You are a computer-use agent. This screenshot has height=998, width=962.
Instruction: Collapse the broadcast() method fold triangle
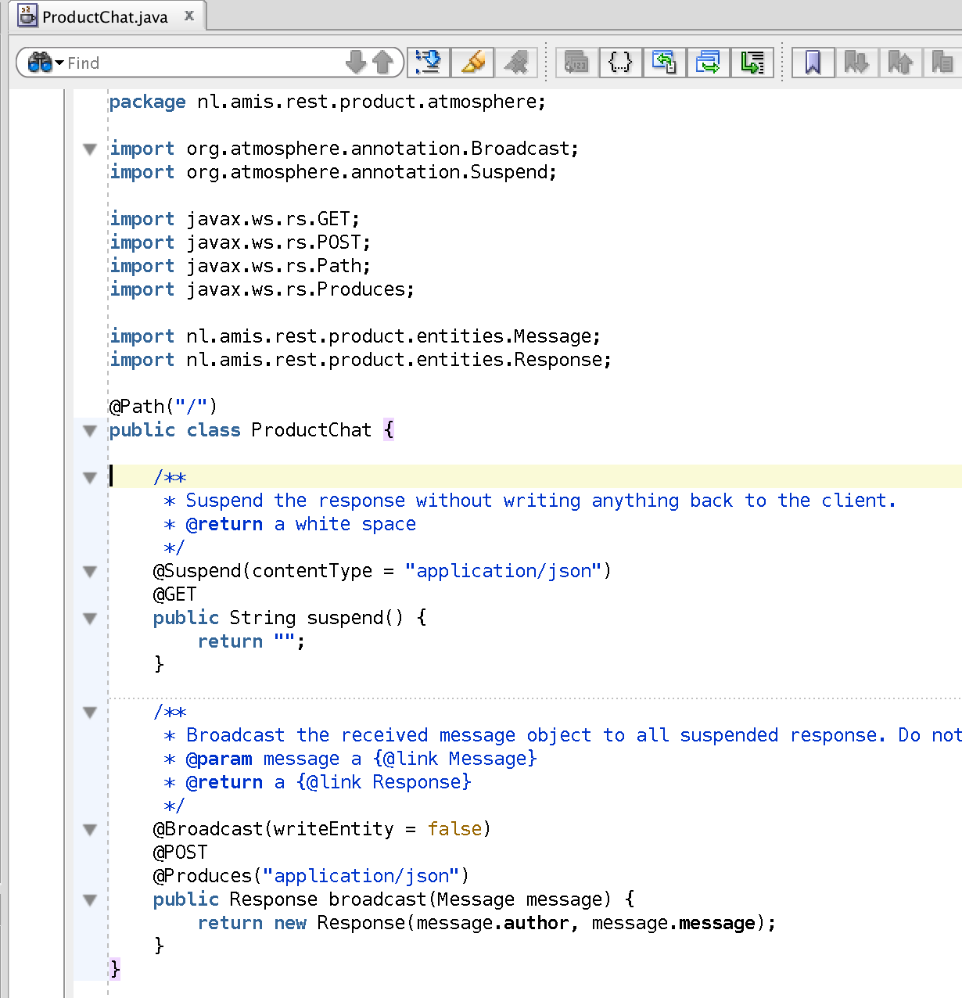point(90,899)
